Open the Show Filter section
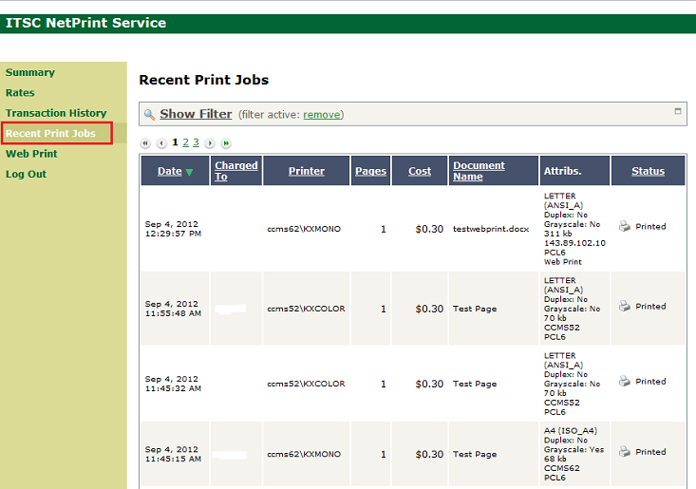696x489 pixels. 196,114
